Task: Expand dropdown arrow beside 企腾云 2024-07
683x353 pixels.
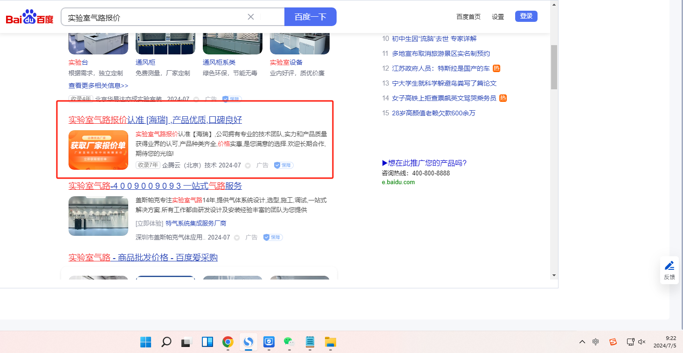Action: tap(248, 166)
